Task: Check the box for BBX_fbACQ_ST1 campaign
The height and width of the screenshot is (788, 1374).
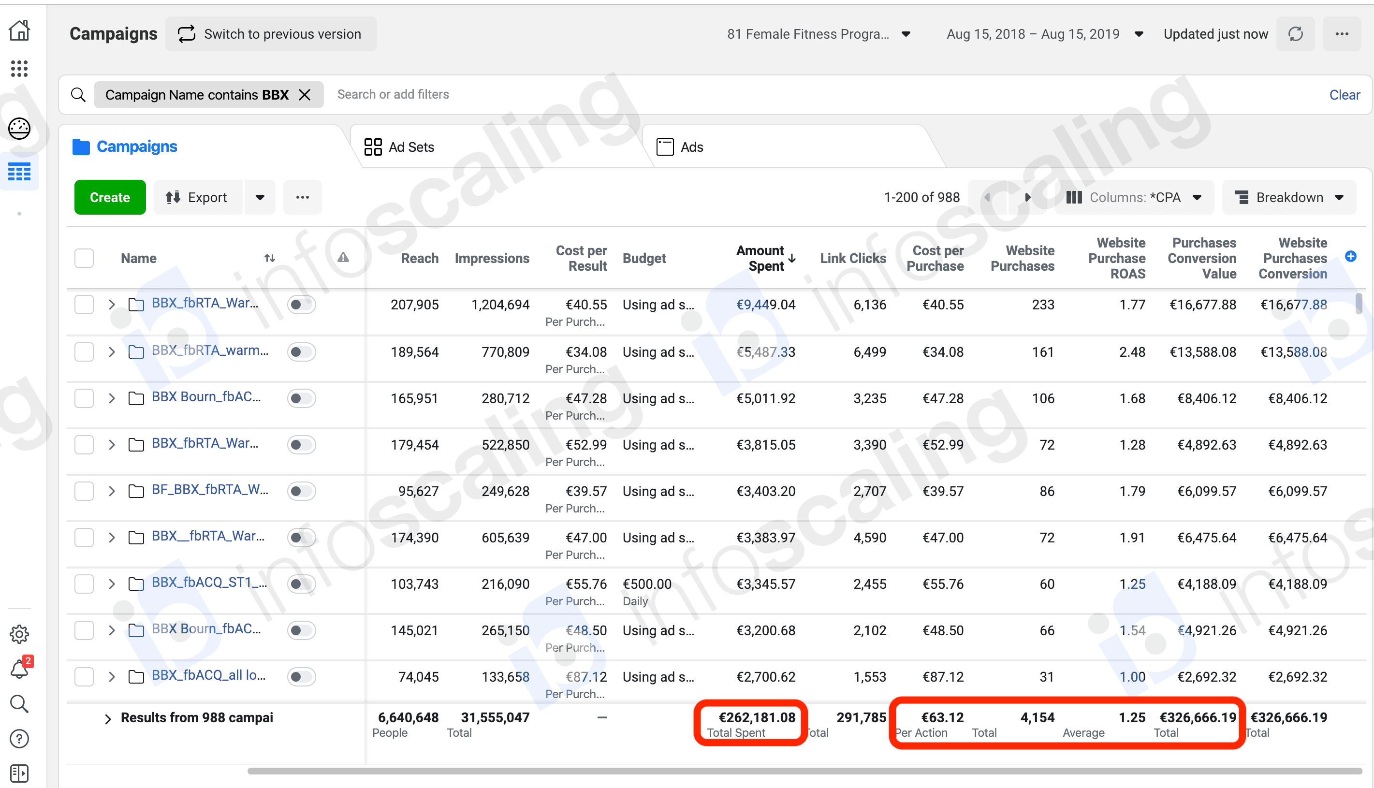Action: [84, 584]
